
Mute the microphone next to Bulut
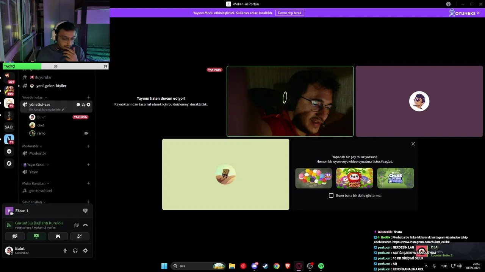coord(65,250)
